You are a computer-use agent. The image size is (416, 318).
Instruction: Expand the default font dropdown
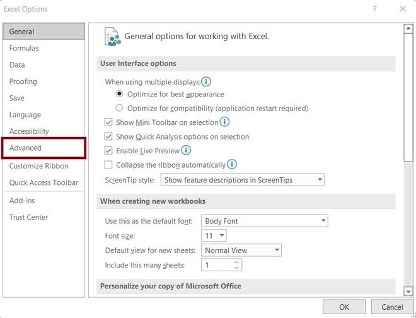pos(323,221)
